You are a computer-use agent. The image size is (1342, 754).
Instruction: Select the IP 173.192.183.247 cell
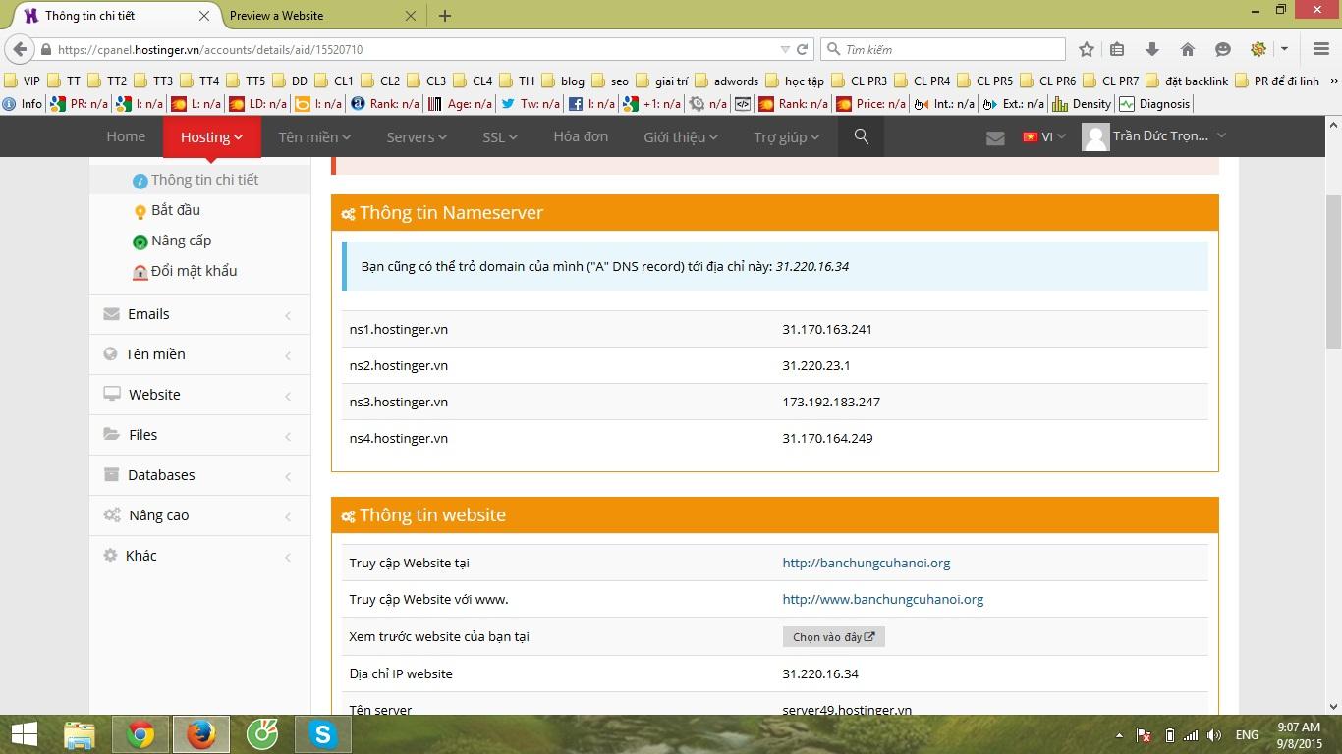tap(831, 402)
